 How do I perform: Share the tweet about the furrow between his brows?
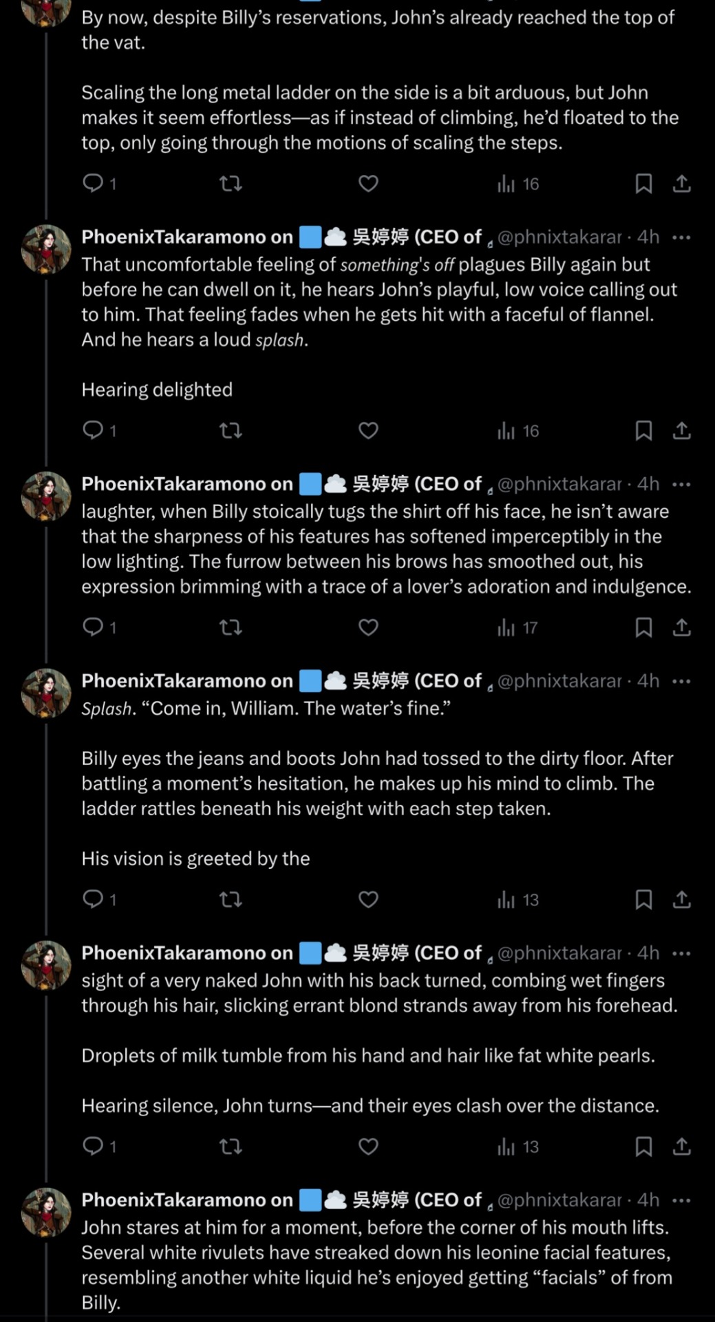coord(681,627)
